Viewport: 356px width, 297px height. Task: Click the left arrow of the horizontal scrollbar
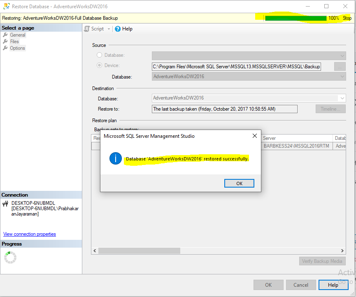[x=95, y=251]
